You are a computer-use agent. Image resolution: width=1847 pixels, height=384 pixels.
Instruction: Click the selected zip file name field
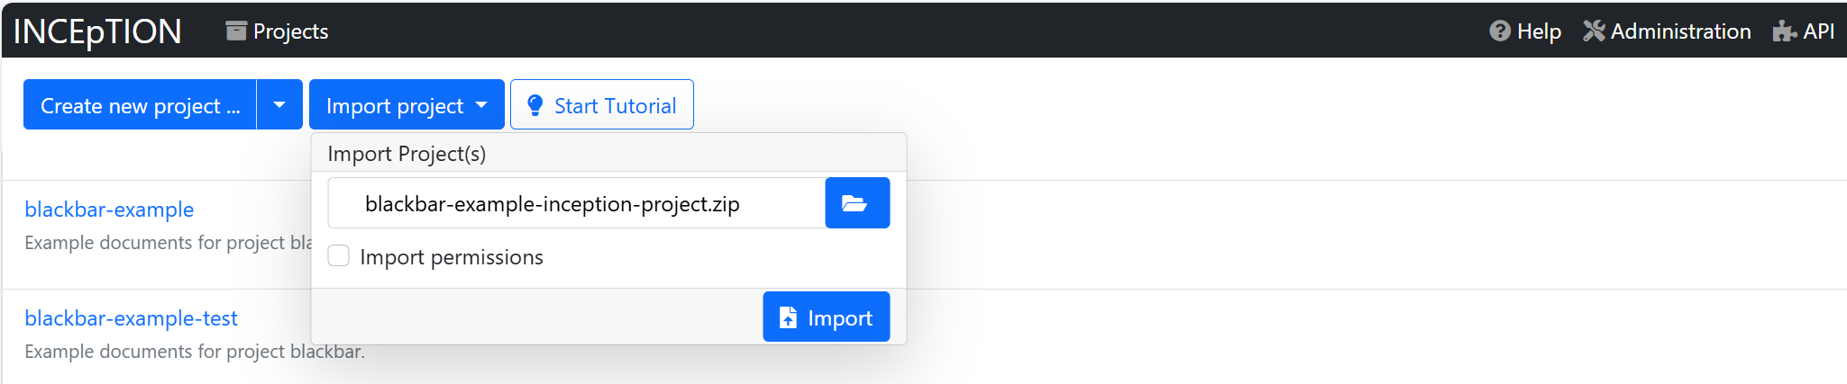pyautogui.click(x=577, y=203)
